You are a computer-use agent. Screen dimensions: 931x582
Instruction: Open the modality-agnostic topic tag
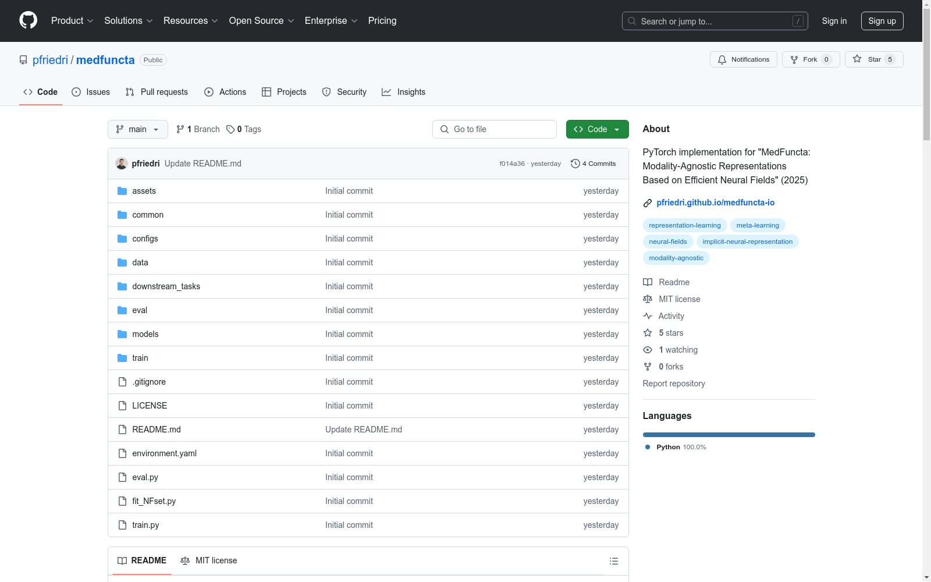tap(676, 258)
